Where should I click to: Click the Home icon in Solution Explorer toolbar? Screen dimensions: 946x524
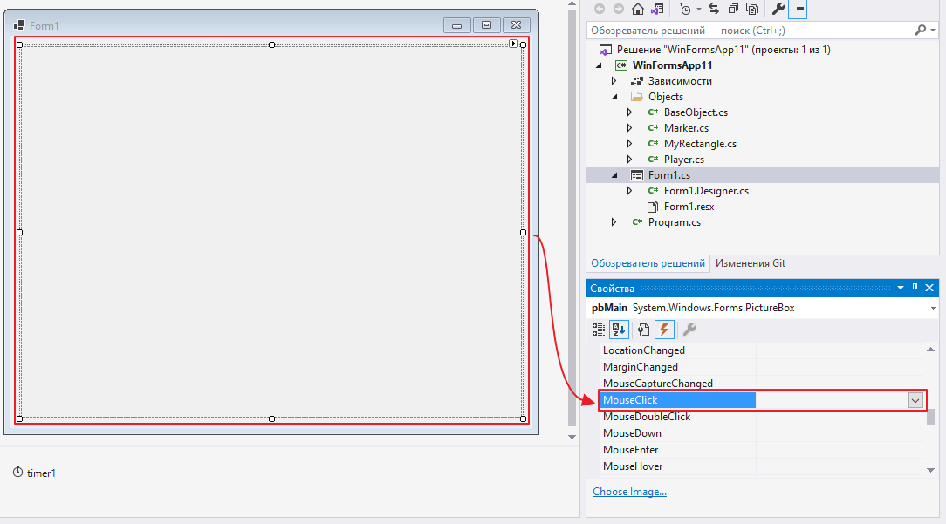point(638,9)
